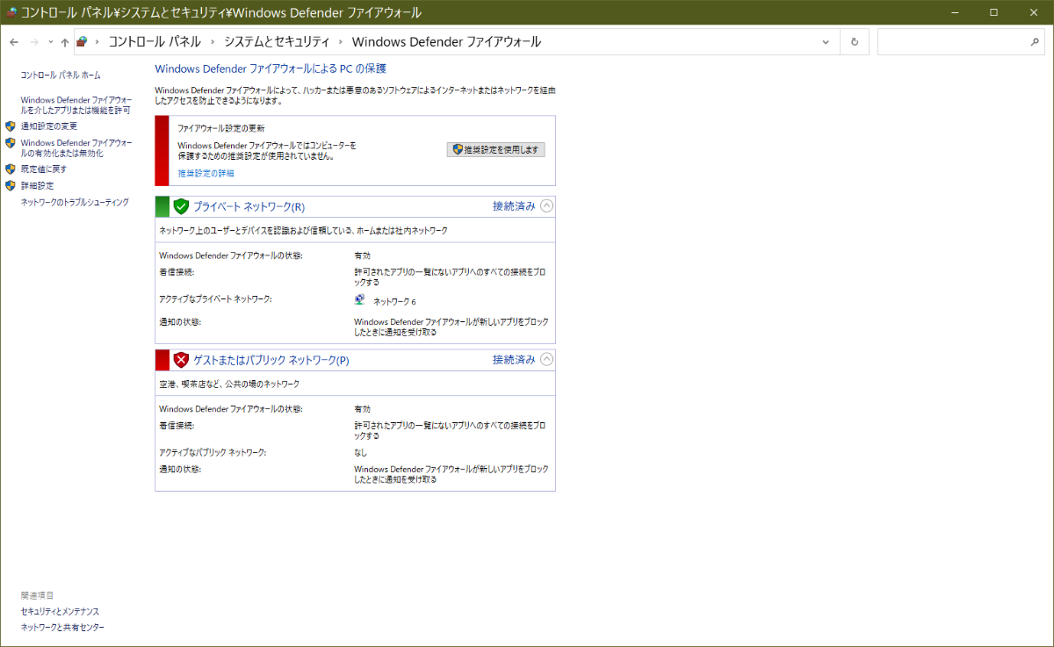Open ネットワークのトラブルシューティング link

click(x=75, y=202)
